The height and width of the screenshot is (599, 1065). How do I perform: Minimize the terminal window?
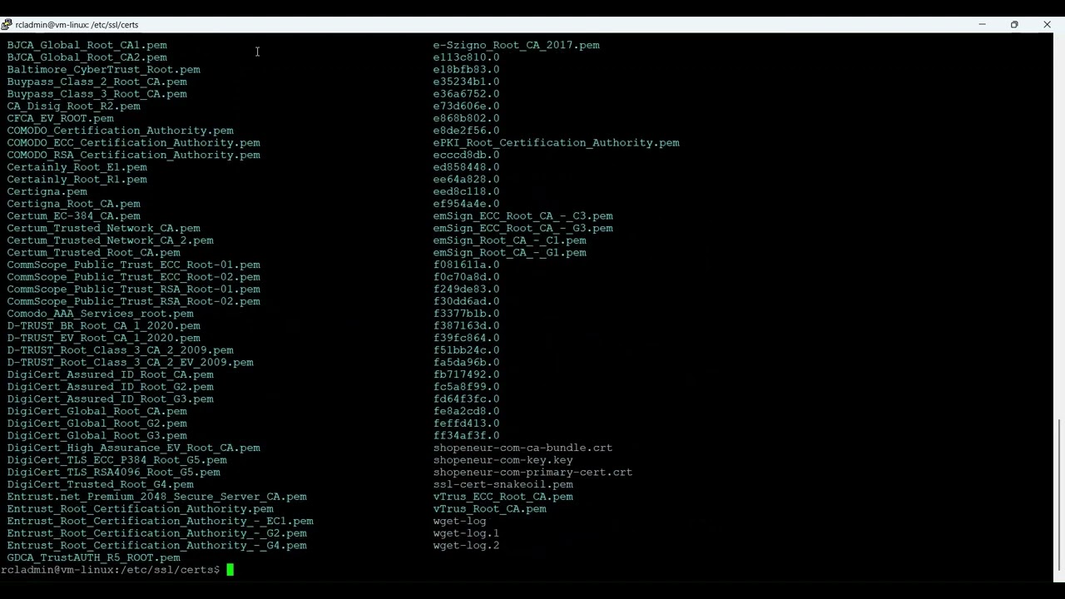(982, 24)
